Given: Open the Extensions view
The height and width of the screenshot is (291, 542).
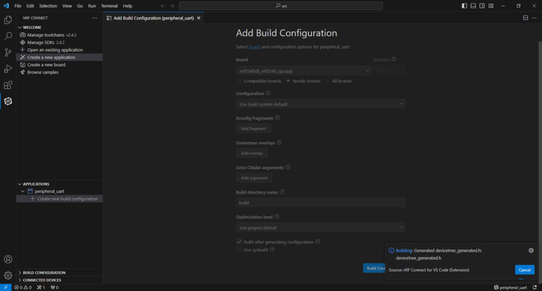Looking at the screenshot, I should 8,85.
